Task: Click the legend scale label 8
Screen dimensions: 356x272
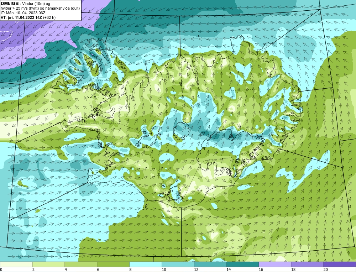Action: pyautogui.click(x=131, y=270)
